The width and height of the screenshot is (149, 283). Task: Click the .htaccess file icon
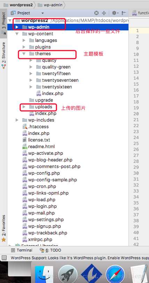[25, 127]
